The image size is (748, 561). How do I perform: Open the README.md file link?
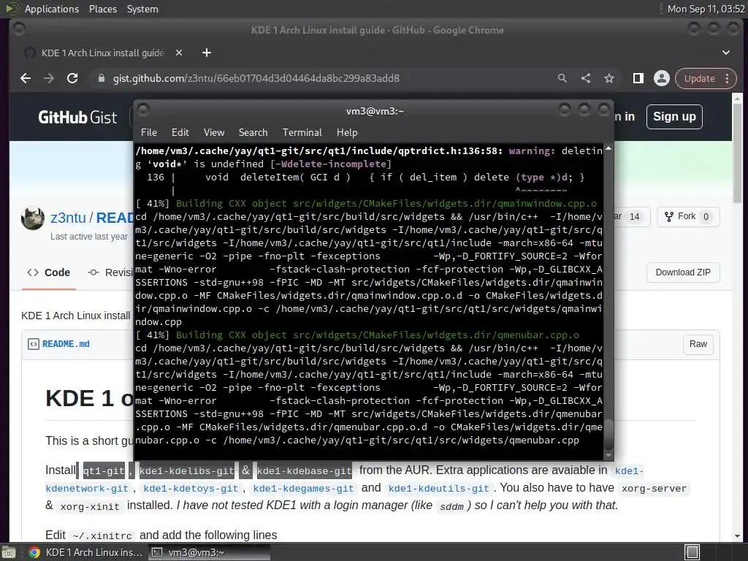coord(66,344)
